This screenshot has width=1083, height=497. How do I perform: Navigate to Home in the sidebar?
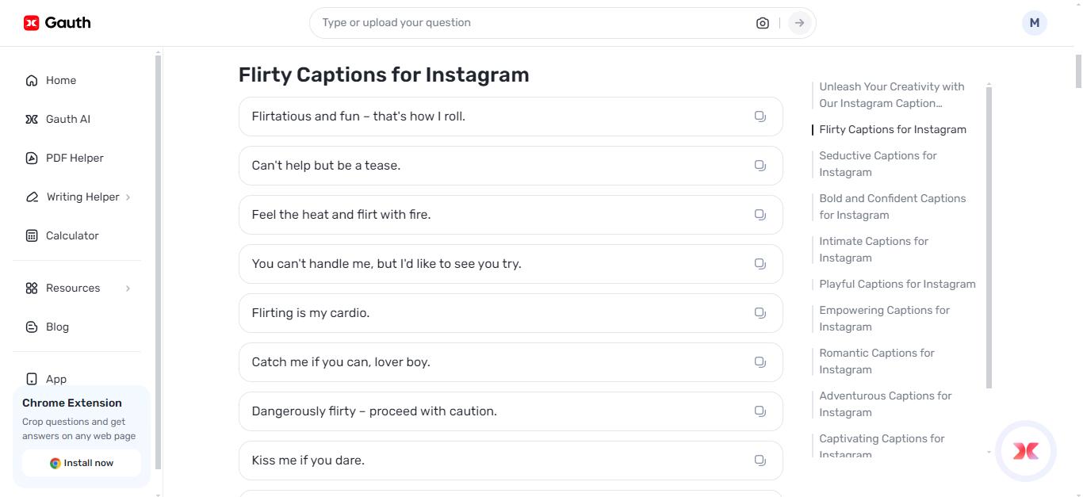tap(59, 80)
